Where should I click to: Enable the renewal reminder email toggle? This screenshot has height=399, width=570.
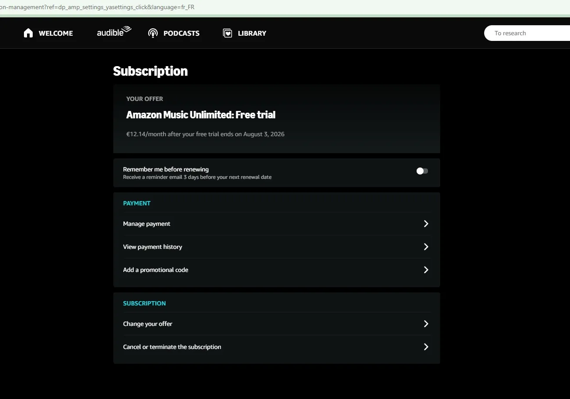tap(422, 171)
